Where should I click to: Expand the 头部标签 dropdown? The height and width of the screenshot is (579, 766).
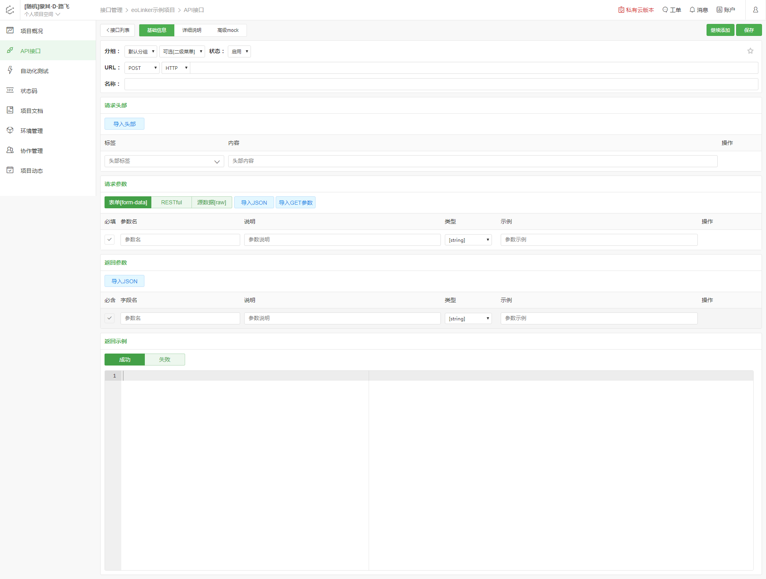(164, 161)
